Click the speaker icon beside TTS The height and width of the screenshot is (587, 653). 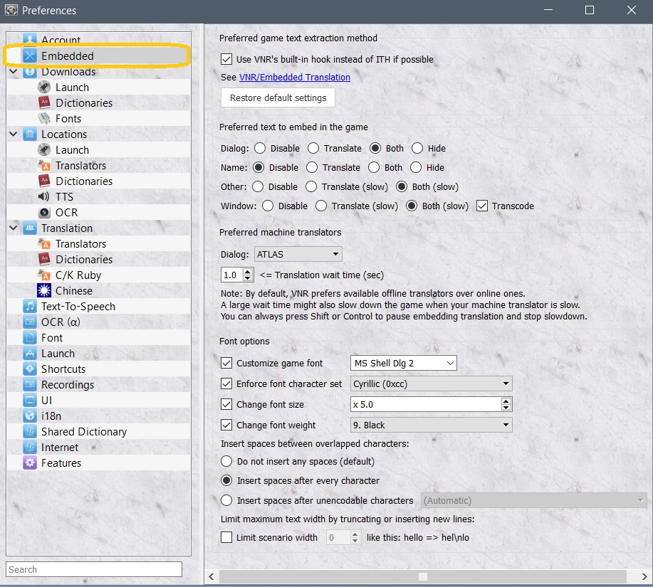click(44, 197)
